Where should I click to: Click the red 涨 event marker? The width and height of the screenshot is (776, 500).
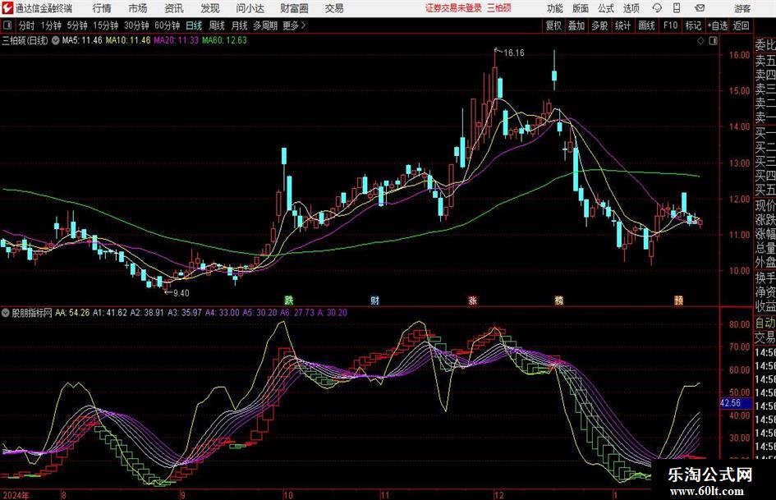pyautogui.click(x=473, y=300)
